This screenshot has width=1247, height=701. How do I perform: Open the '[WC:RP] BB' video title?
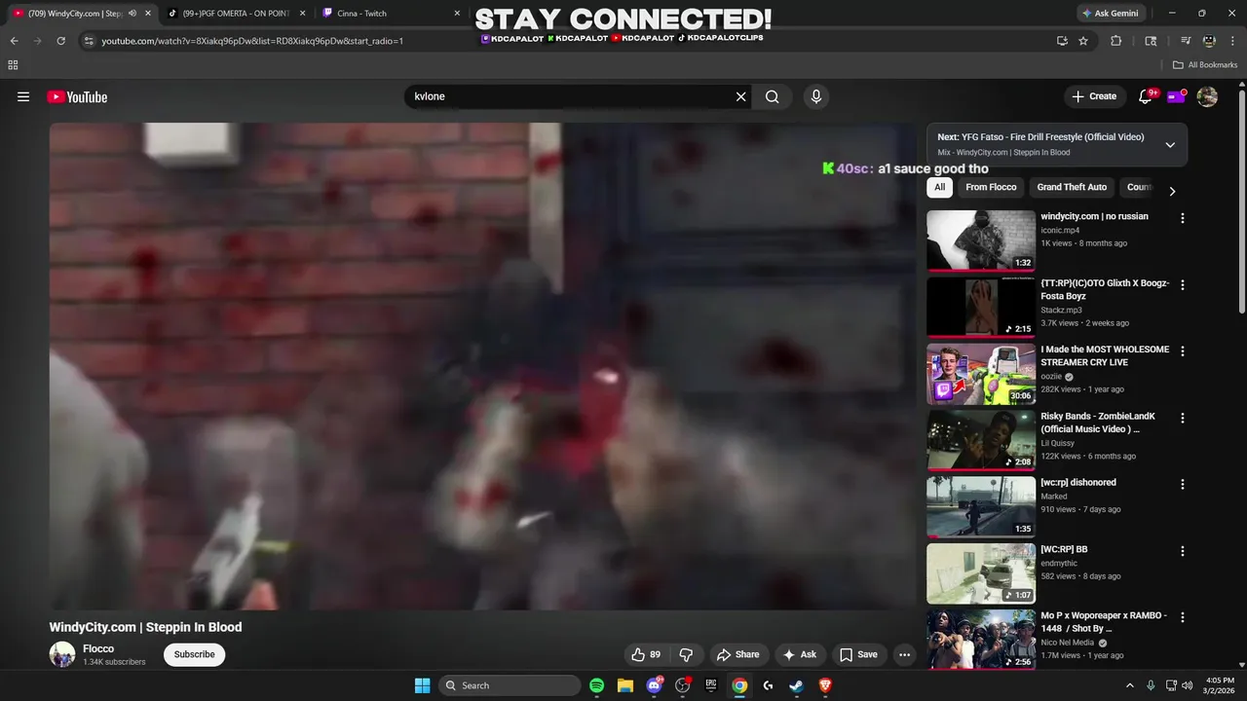(x=1064, y=549)
